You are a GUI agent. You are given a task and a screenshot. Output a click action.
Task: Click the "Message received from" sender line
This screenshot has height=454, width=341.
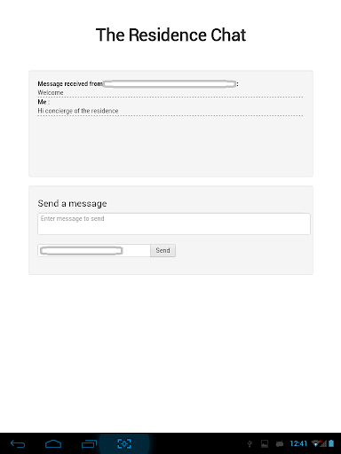[x=138, y=84]
